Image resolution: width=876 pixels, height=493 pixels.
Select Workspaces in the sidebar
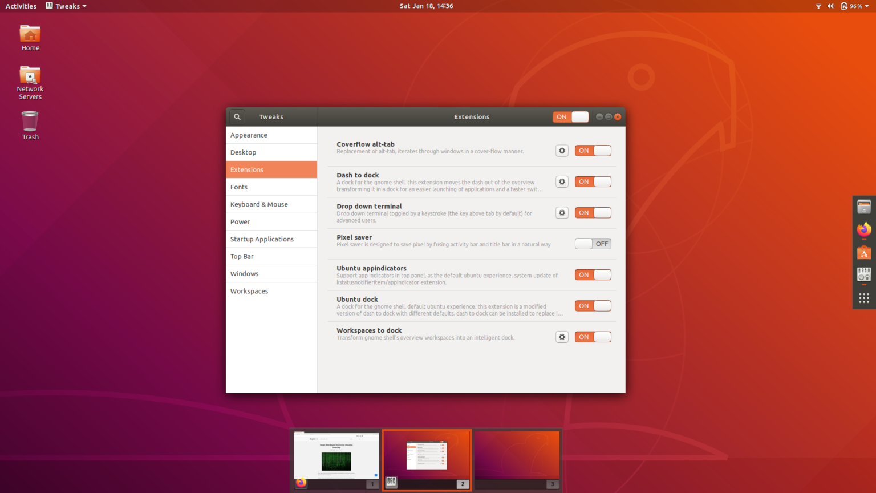(271, 291)
